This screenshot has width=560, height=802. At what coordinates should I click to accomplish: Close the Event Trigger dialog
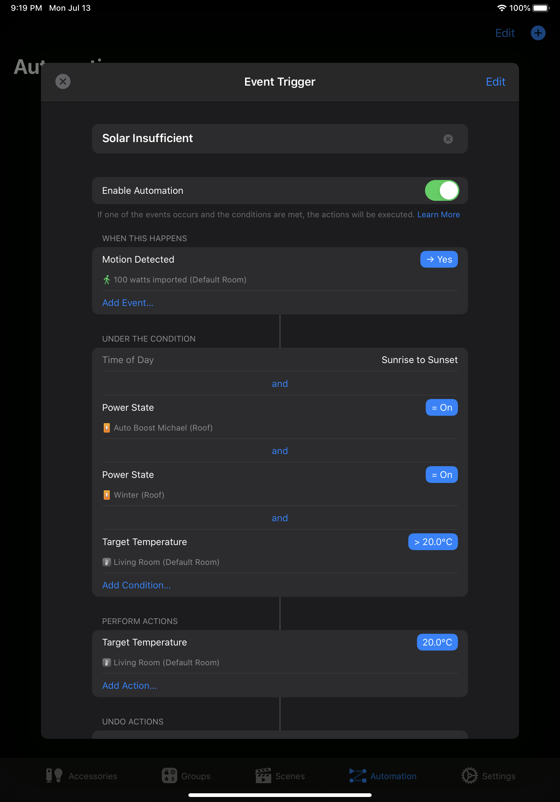(63, 81)
